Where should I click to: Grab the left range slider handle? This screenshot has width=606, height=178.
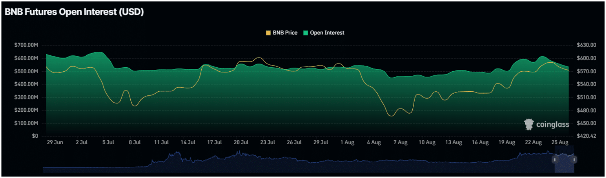555,159
